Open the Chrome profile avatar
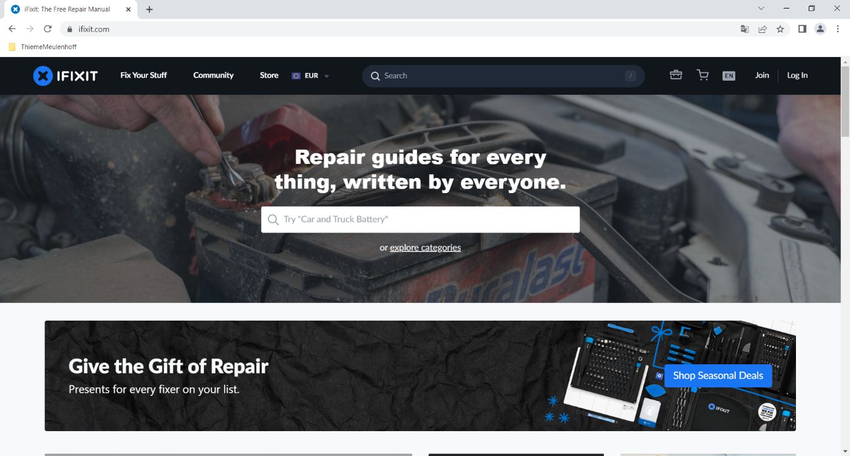Image resolution: width=850 pixels, height=456 pixels. point(820,29)
